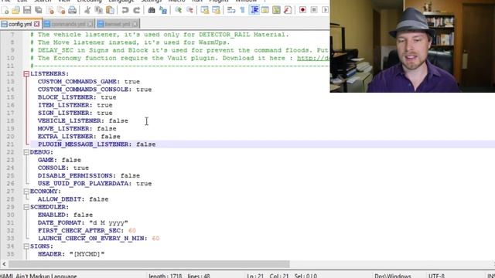Viewport: 495px width, 278px height.
Task: Toggle synchronized vertical scrolling icon
Action: [204, 10]
